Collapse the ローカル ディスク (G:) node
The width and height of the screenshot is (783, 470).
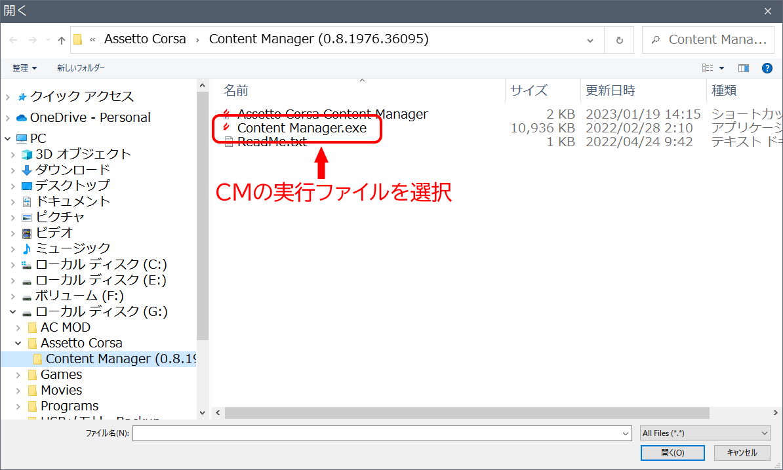12,312
